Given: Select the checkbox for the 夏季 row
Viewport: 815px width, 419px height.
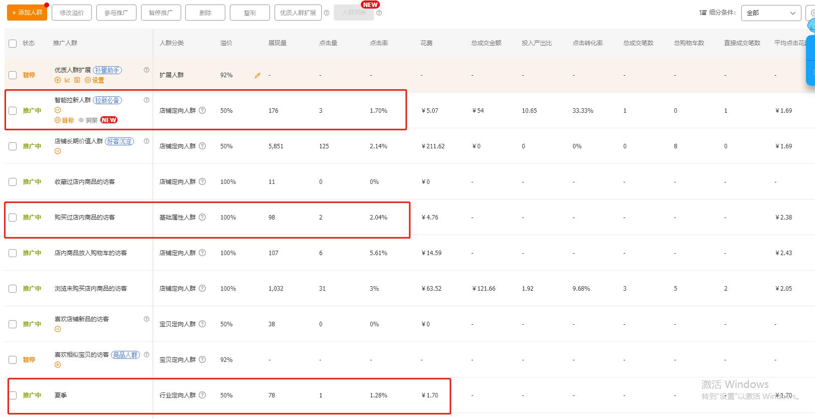Looking at the screenshot, I should point(13,395).
